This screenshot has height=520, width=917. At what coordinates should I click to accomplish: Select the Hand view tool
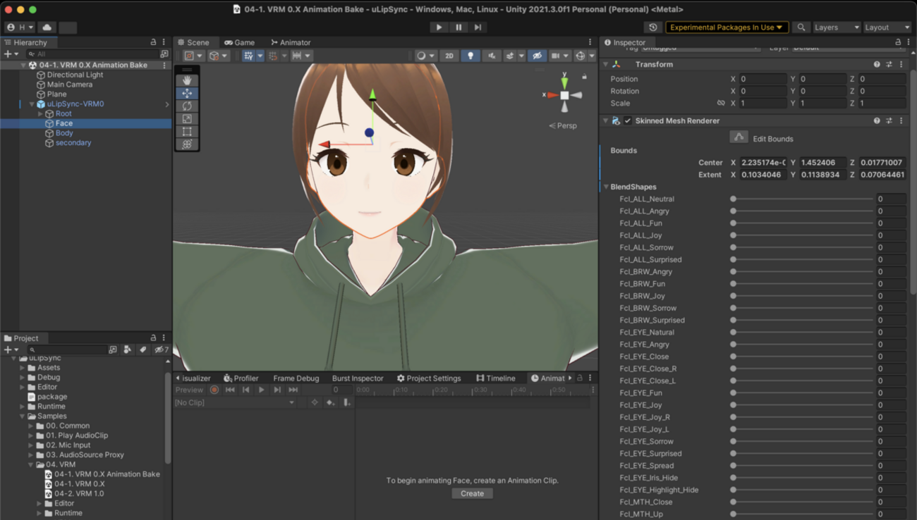pyautogui.click(x=187, y=80)
